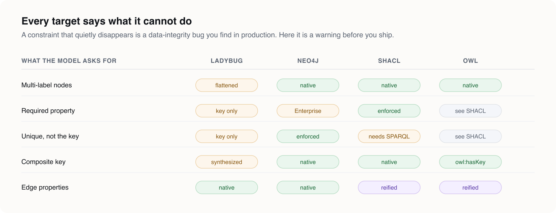The image size is (556, 213).
Task: Click SHACL 'native' pill in Multi-label nodes row
Action: coord(389,85)
